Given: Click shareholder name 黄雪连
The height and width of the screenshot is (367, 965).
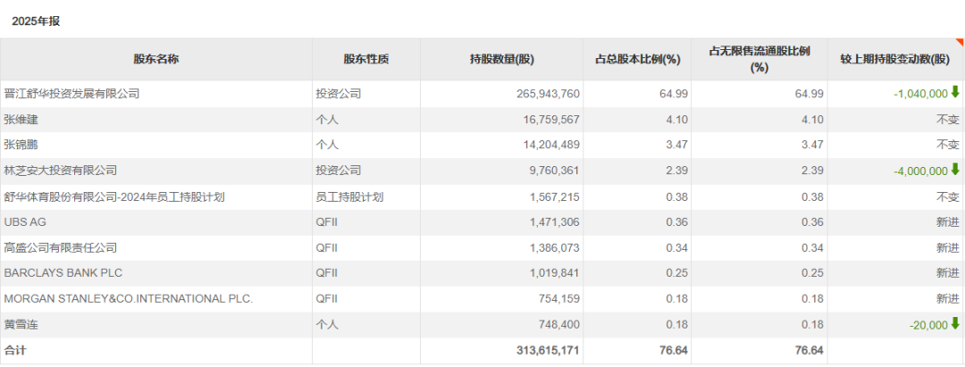Looking at the screenshot, I should click(x=21, y=325).
